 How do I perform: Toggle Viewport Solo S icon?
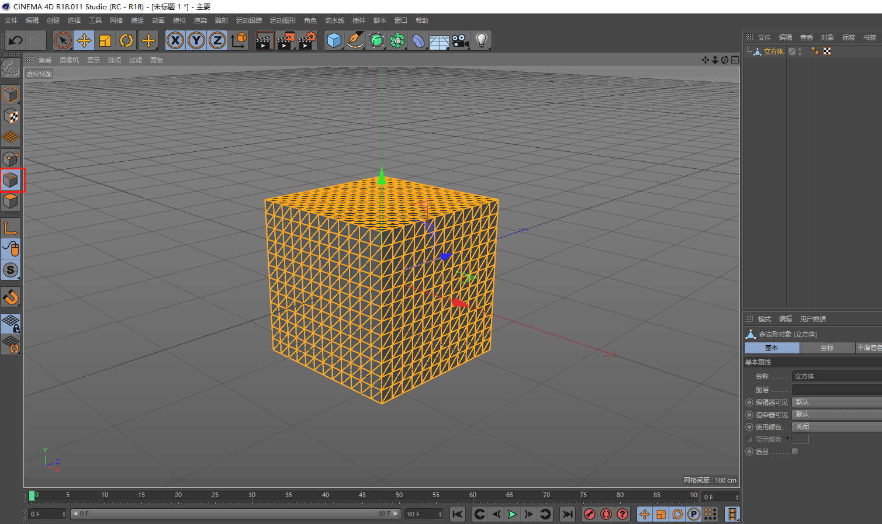pos(11,270)
